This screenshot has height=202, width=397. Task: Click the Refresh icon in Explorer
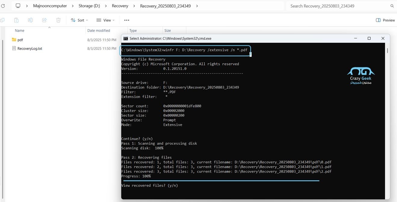coord(3,6)
